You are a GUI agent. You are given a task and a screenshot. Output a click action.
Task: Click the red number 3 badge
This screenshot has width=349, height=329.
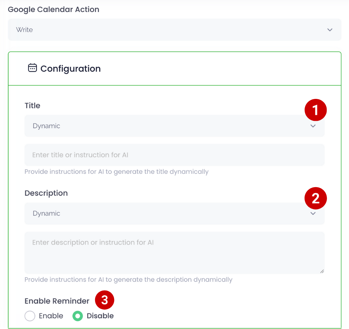[105, 300]
